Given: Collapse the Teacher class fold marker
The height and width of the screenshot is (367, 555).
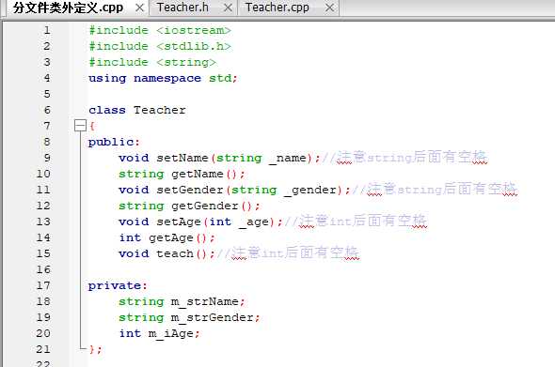Looking at the screenshot, I should click(x=80, y=126).
